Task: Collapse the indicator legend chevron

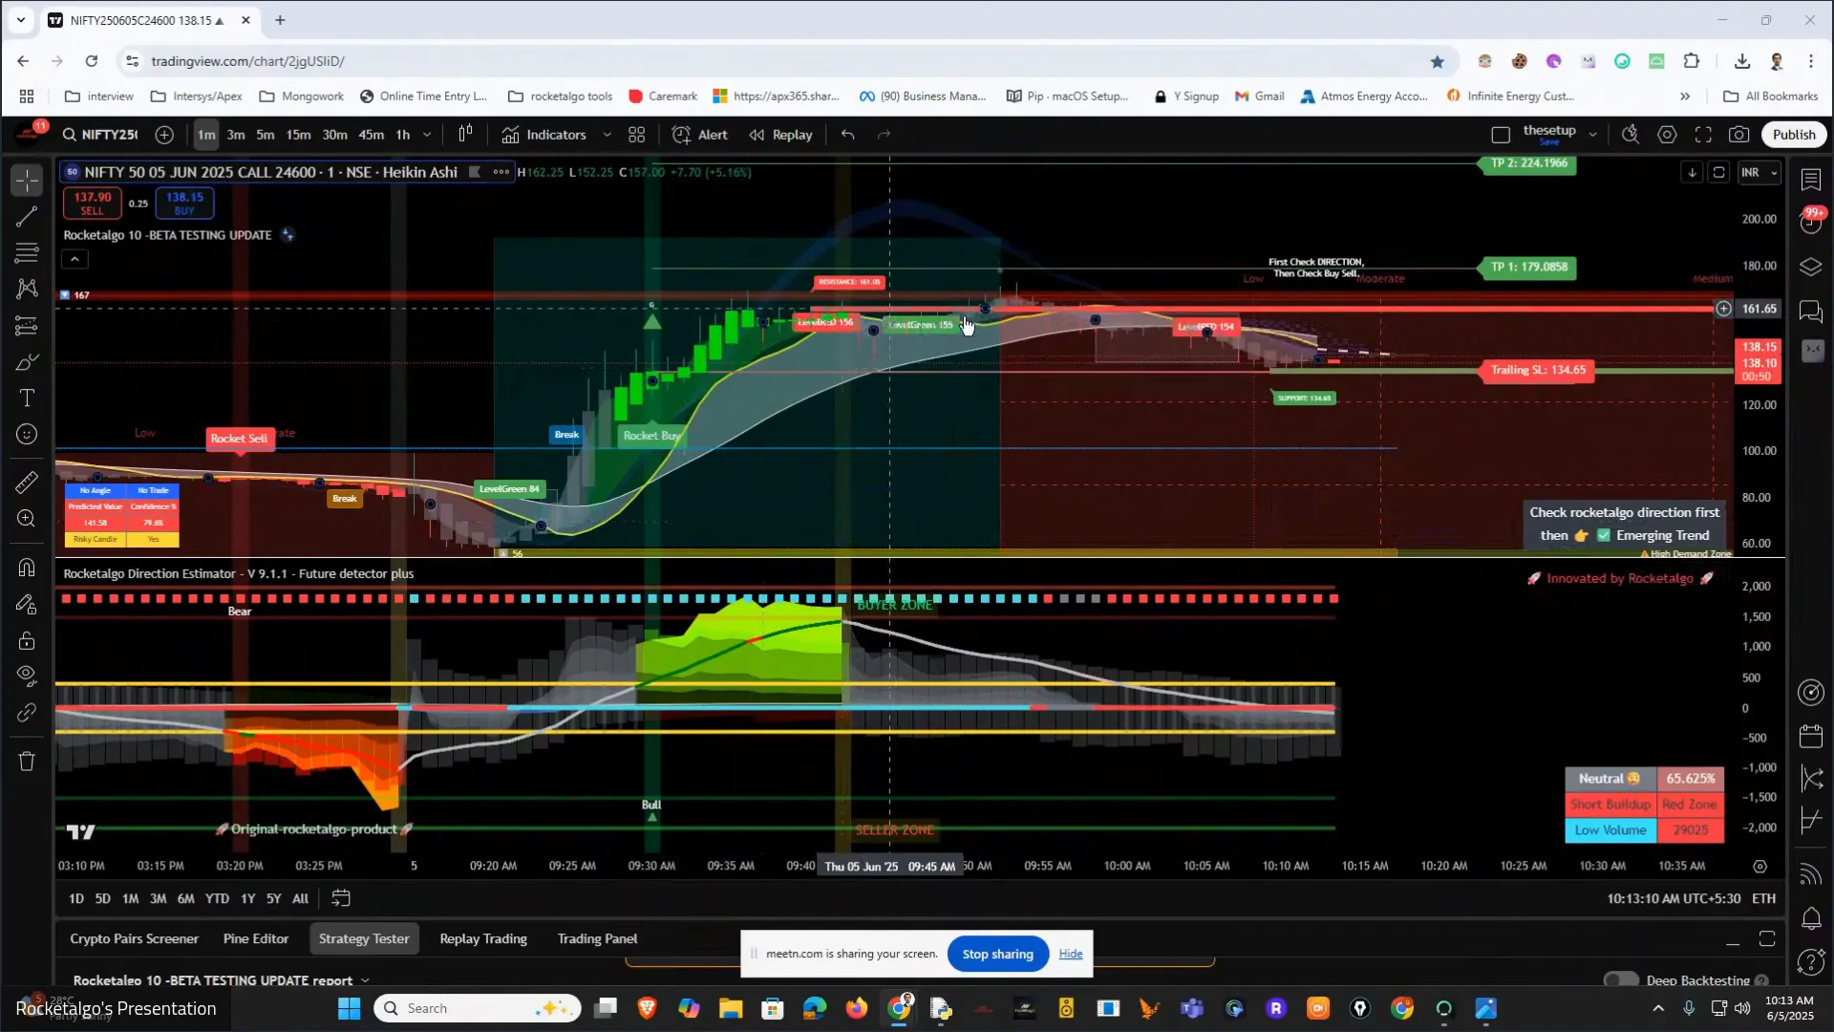Action: (75, 259)
